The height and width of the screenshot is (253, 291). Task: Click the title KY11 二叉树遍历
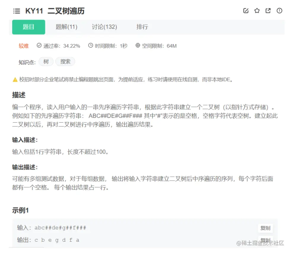point(55,11)
